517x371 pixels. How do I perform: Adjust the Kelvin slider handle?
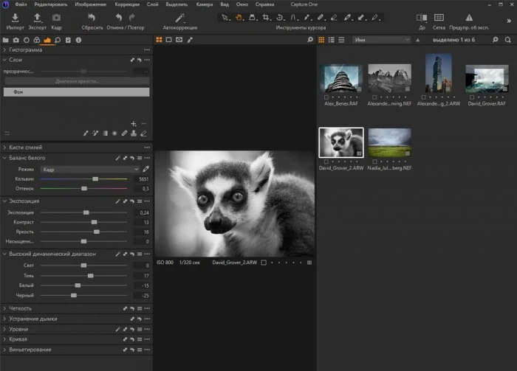tap(95, 178)
